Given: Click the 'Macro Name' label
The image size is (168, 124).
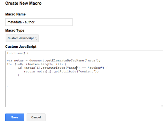Looking at the screenshot, I should (x=15, y=14).
